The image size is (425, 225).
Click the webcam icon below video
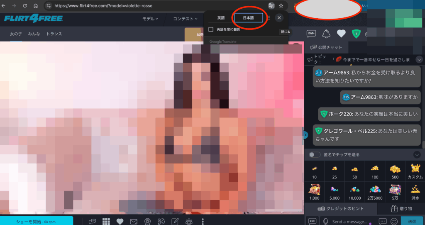point(147,221)
